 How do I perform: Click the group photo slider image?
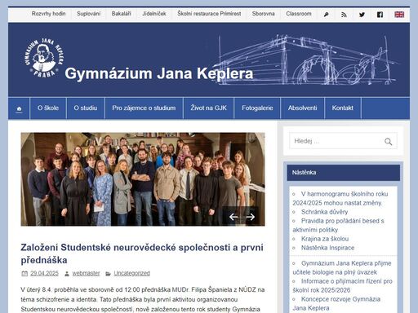tap(143, 179)
